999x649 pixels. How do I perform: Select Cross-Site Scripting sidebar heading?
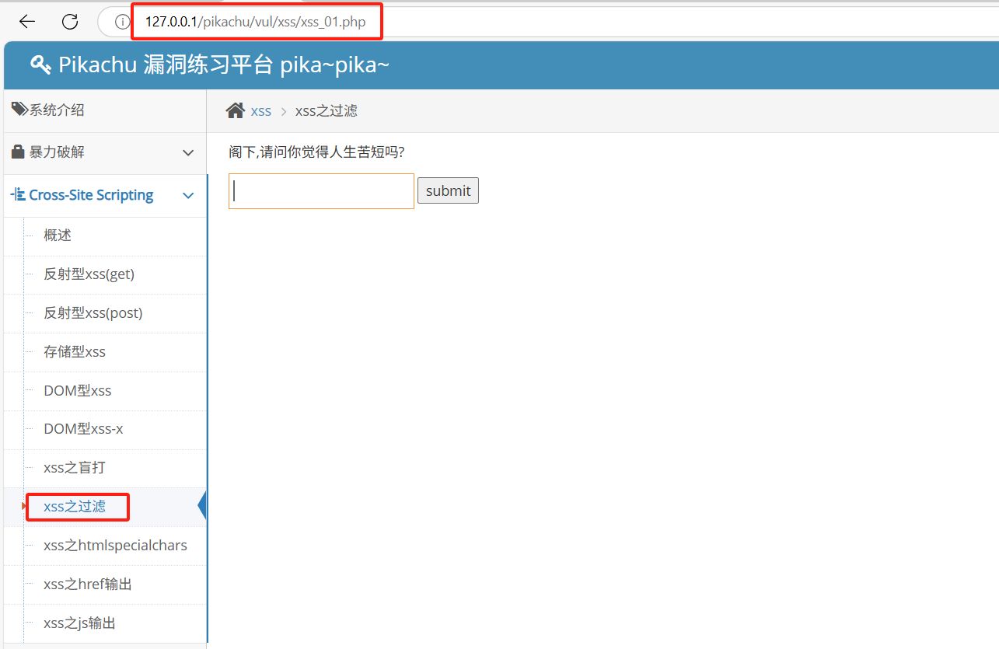coord(91,195)
